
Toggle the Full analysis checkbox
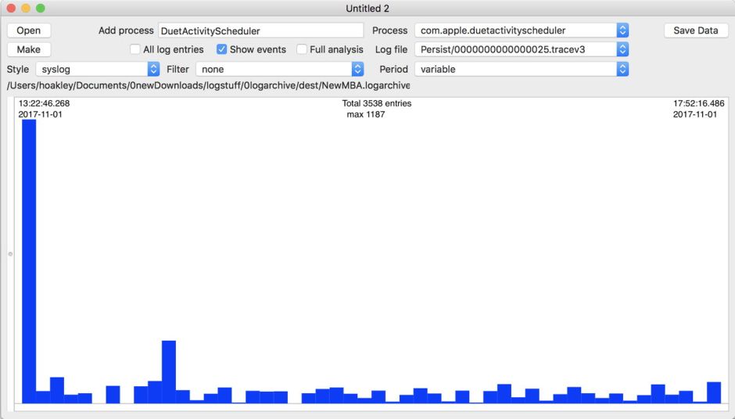coord(302,49)
